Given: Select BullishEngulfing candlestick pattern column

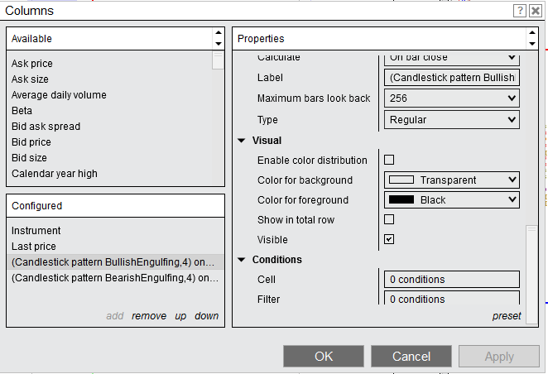Looking at the screenshot, I should 115,262.
